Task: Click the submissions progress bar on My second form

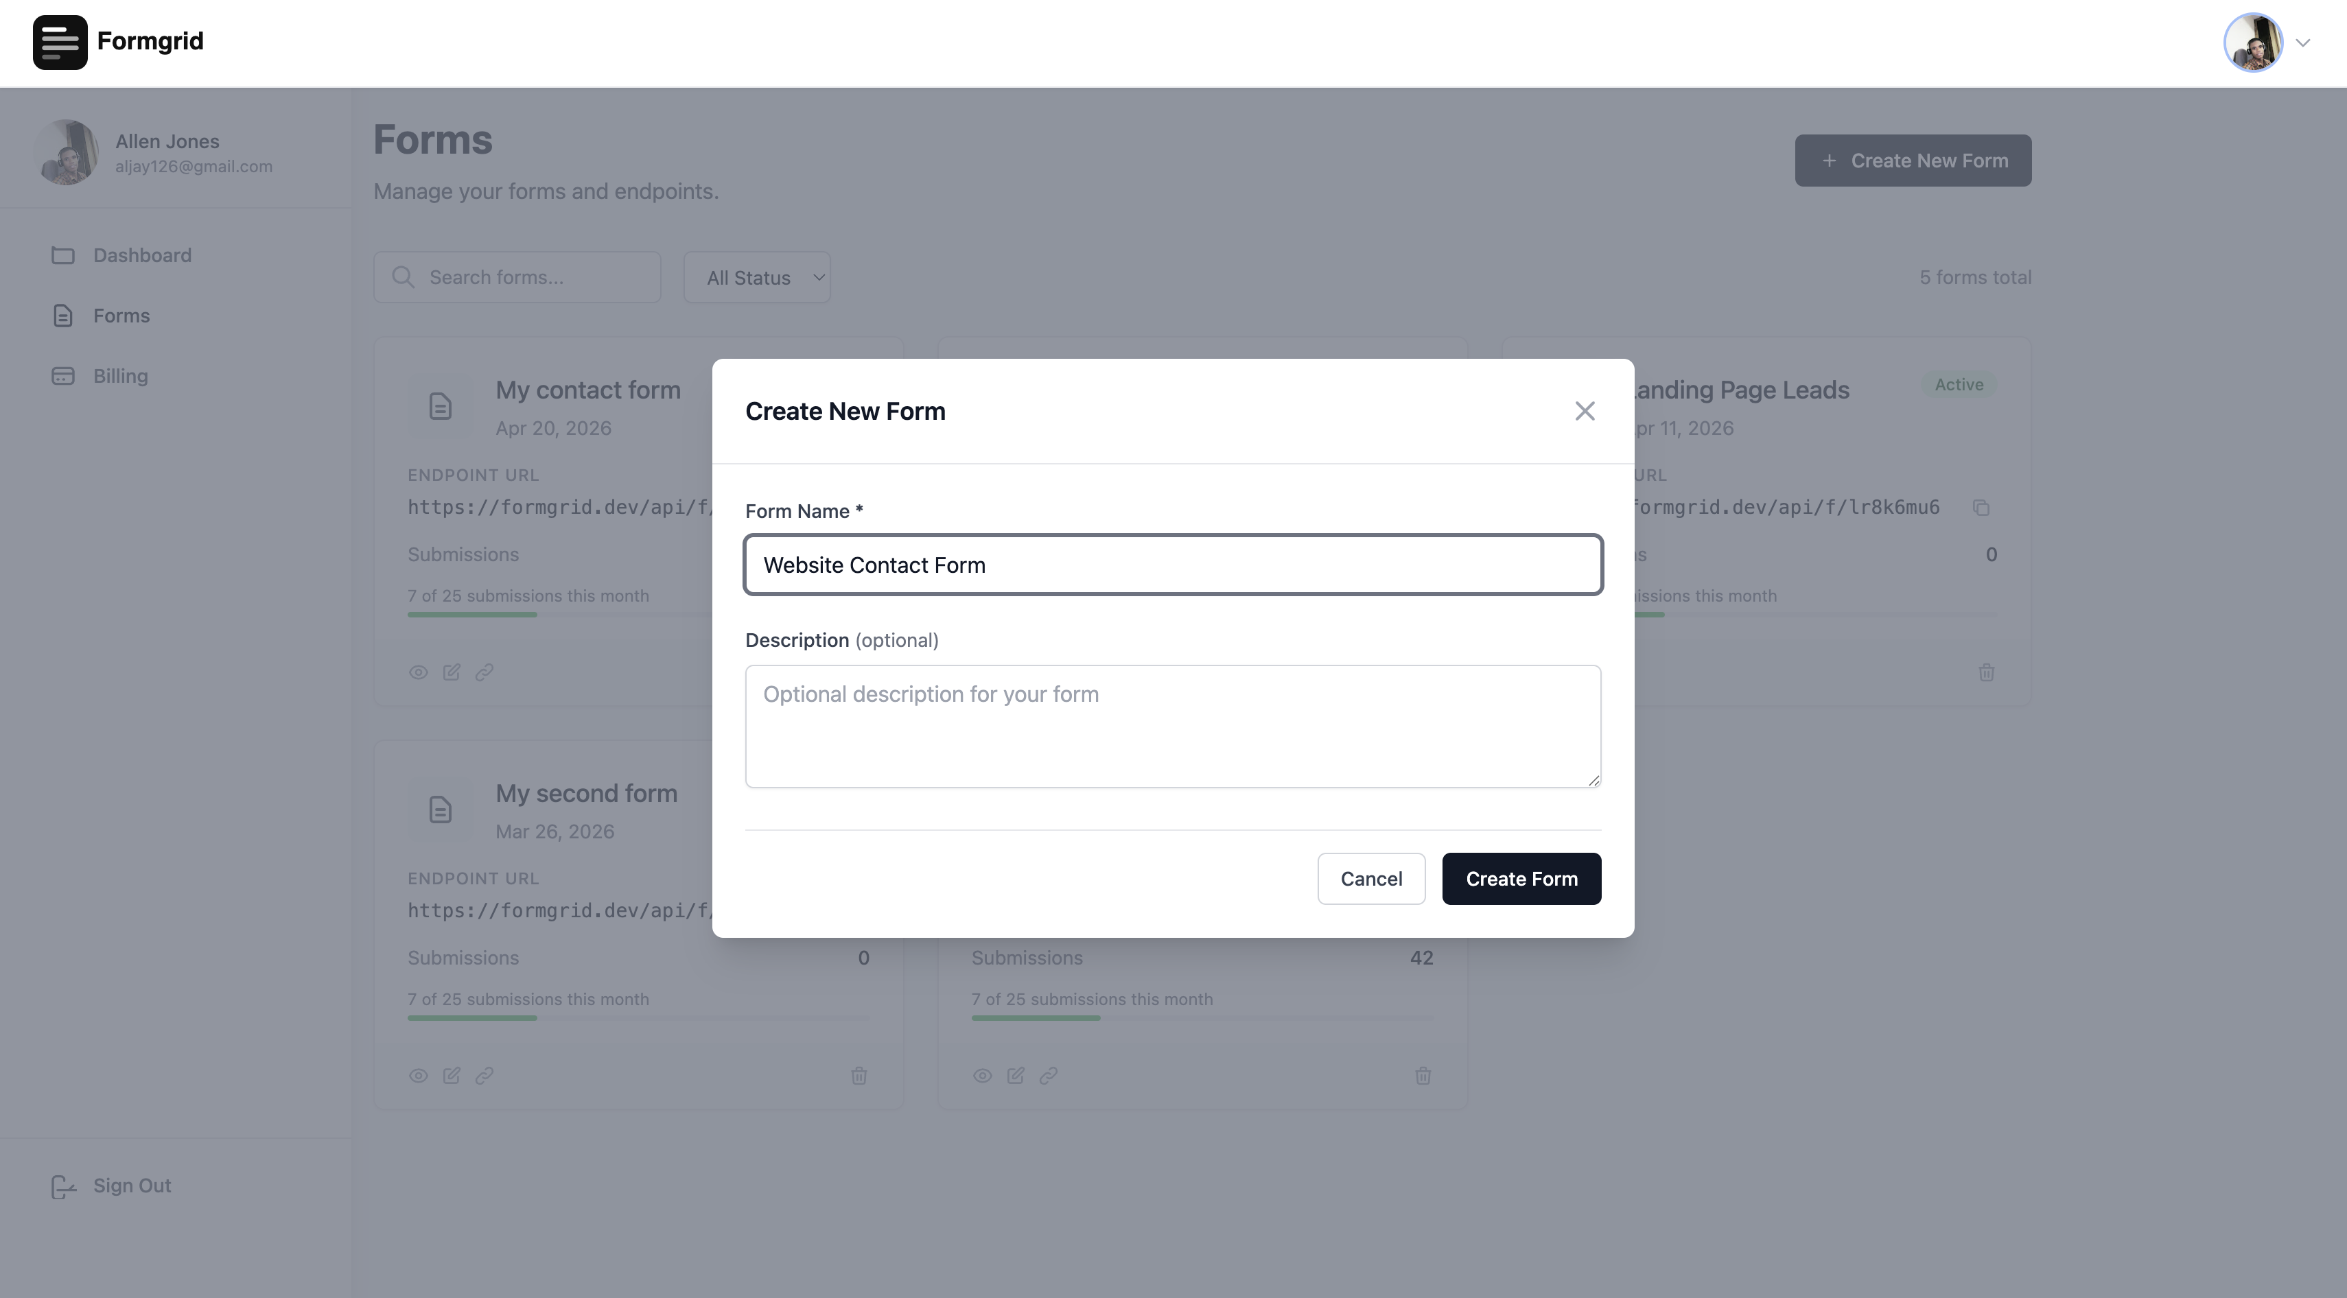Action: (x=638, y=1018)
